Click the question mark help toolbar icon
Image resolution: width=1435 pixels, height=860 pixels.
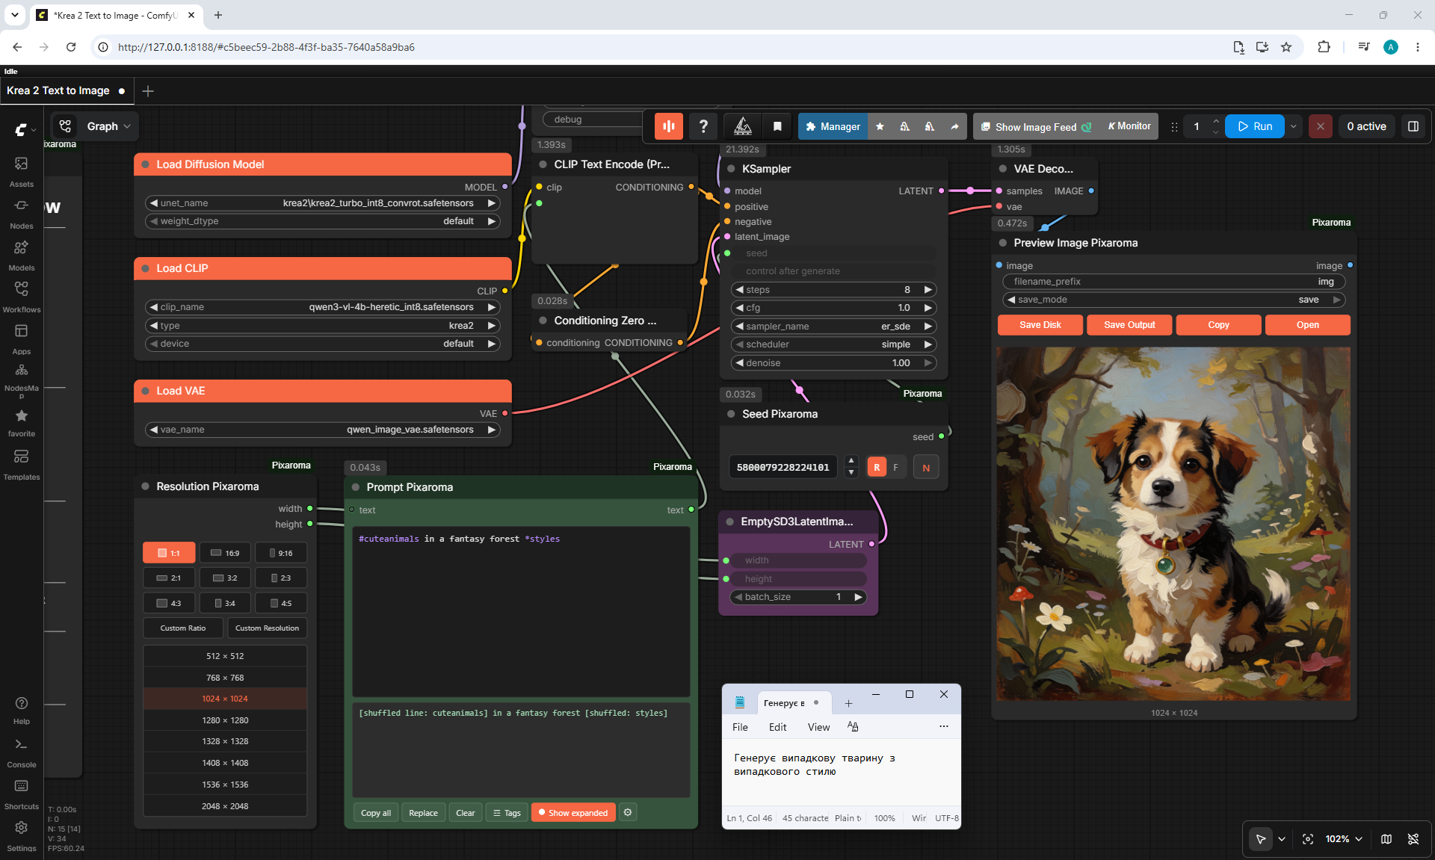click(x=703, y=126)
